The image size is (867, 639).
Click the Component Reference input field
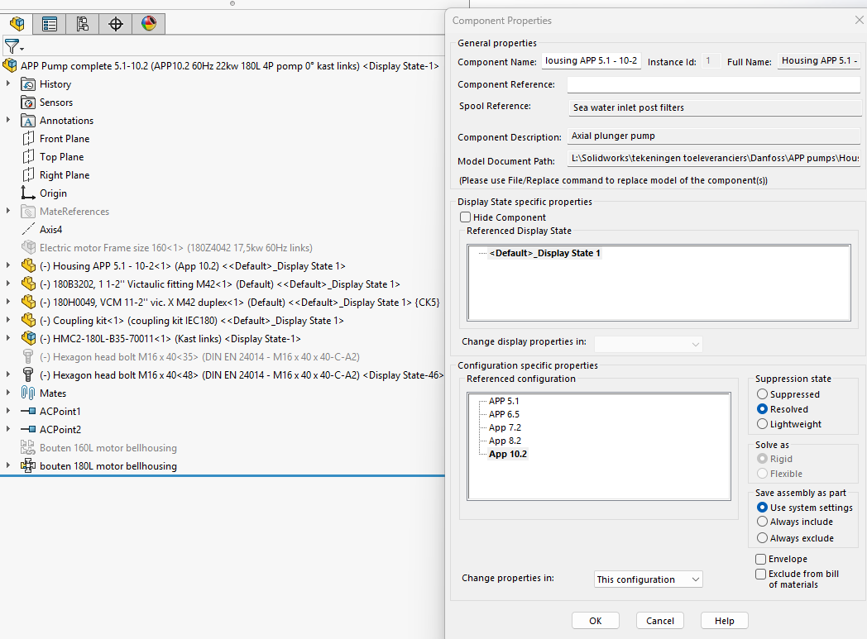click(713, 85)
